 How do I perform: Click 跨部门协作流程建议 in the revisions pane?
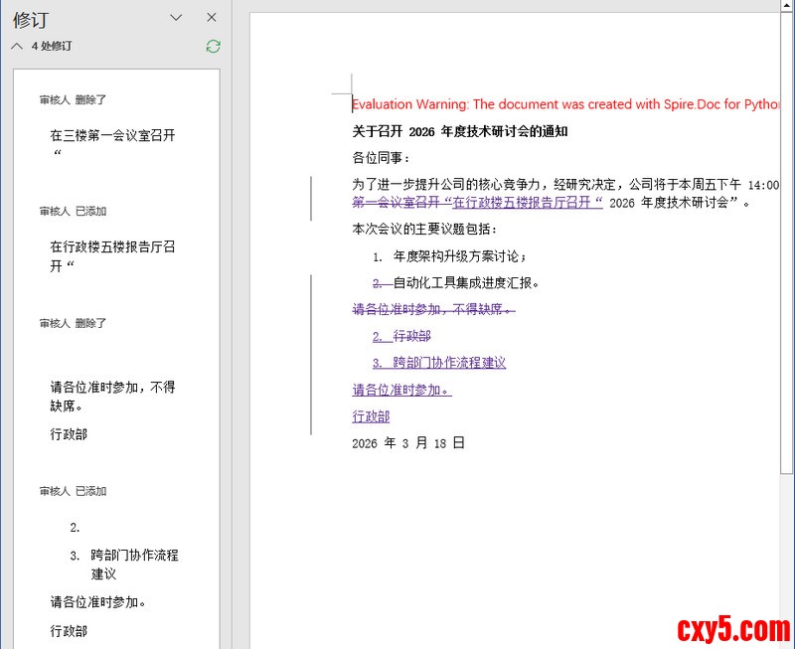coord(134,556)
